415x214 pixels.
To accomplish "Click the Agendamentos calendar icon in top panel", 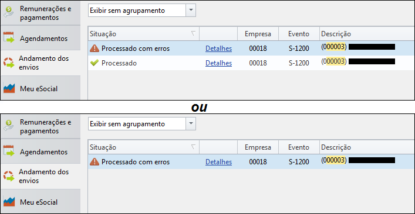I will [x=9, y=37].
